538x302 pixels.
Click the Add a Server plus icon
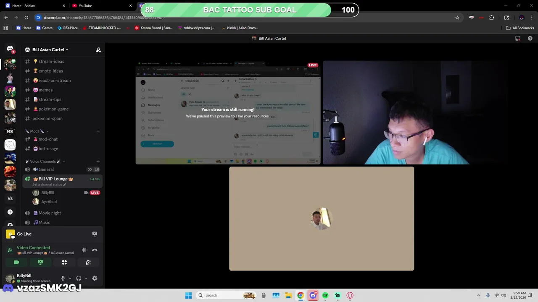click(10, 212)
